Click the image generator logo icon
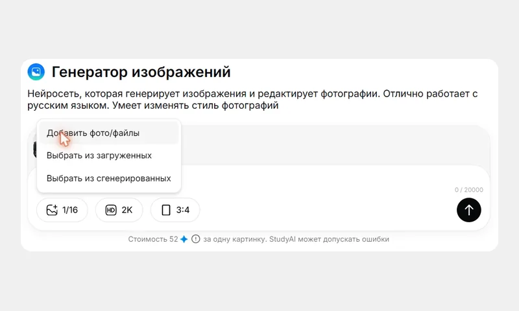 [36, 72]
